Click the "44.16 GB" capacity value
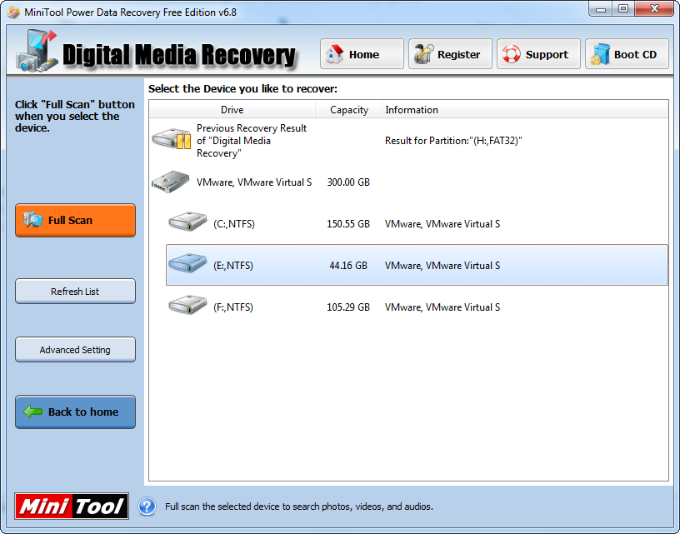680x534 pixels. click(348, 265)
